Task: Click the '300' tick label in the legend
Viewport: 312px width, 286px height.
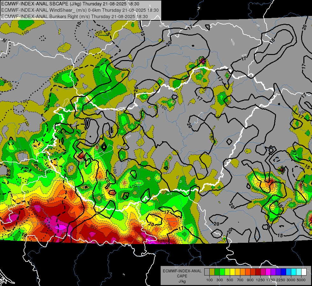Action: point(220,280)
